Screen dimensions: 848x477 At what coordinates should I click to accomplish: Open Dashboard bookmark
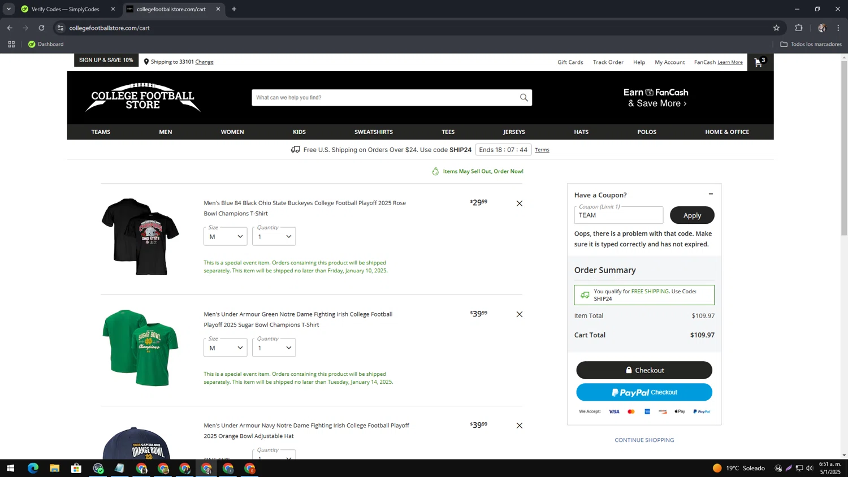point(46,44)
